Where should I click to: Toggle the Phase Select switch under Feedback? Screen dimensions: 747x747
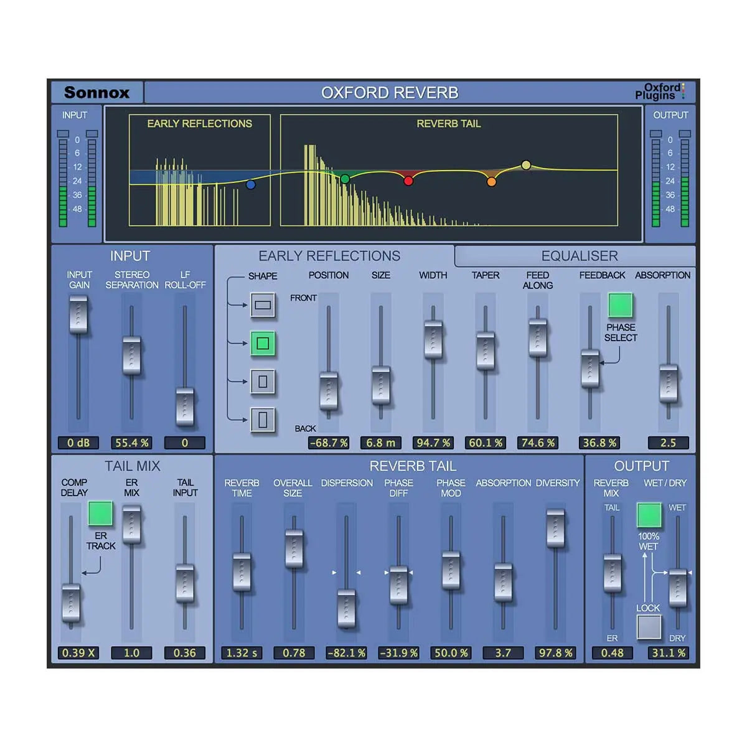click(x=619, y=304)
